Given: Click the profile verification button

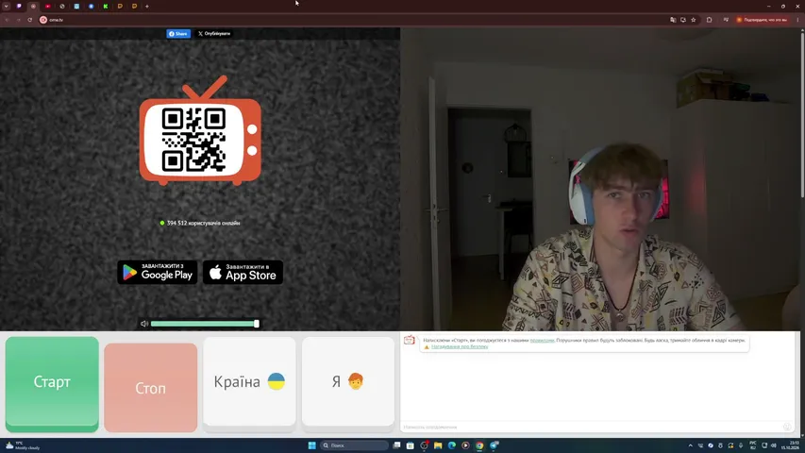Looking at the screenshot, I should [x=762, y=20].
